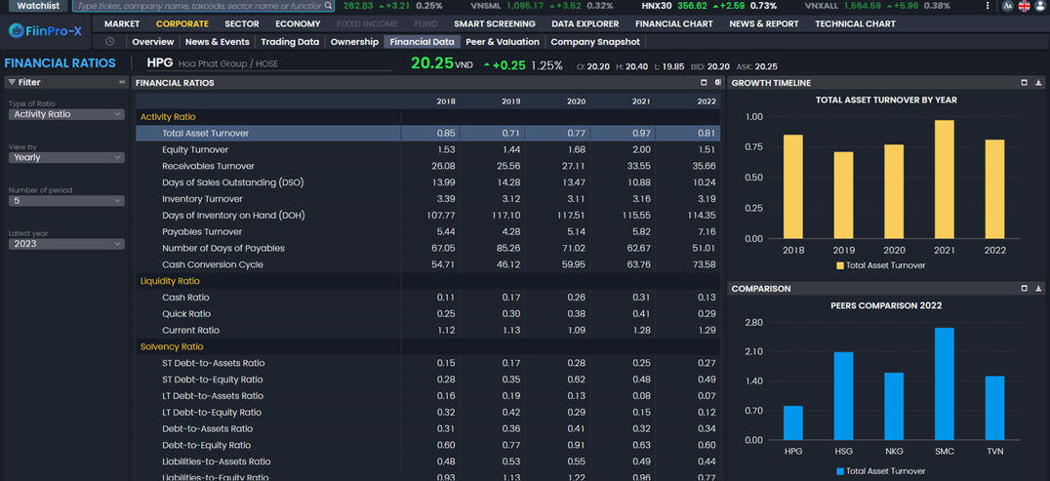
Task: Open the history clock icon beside Overview
Action: (110, 42)
